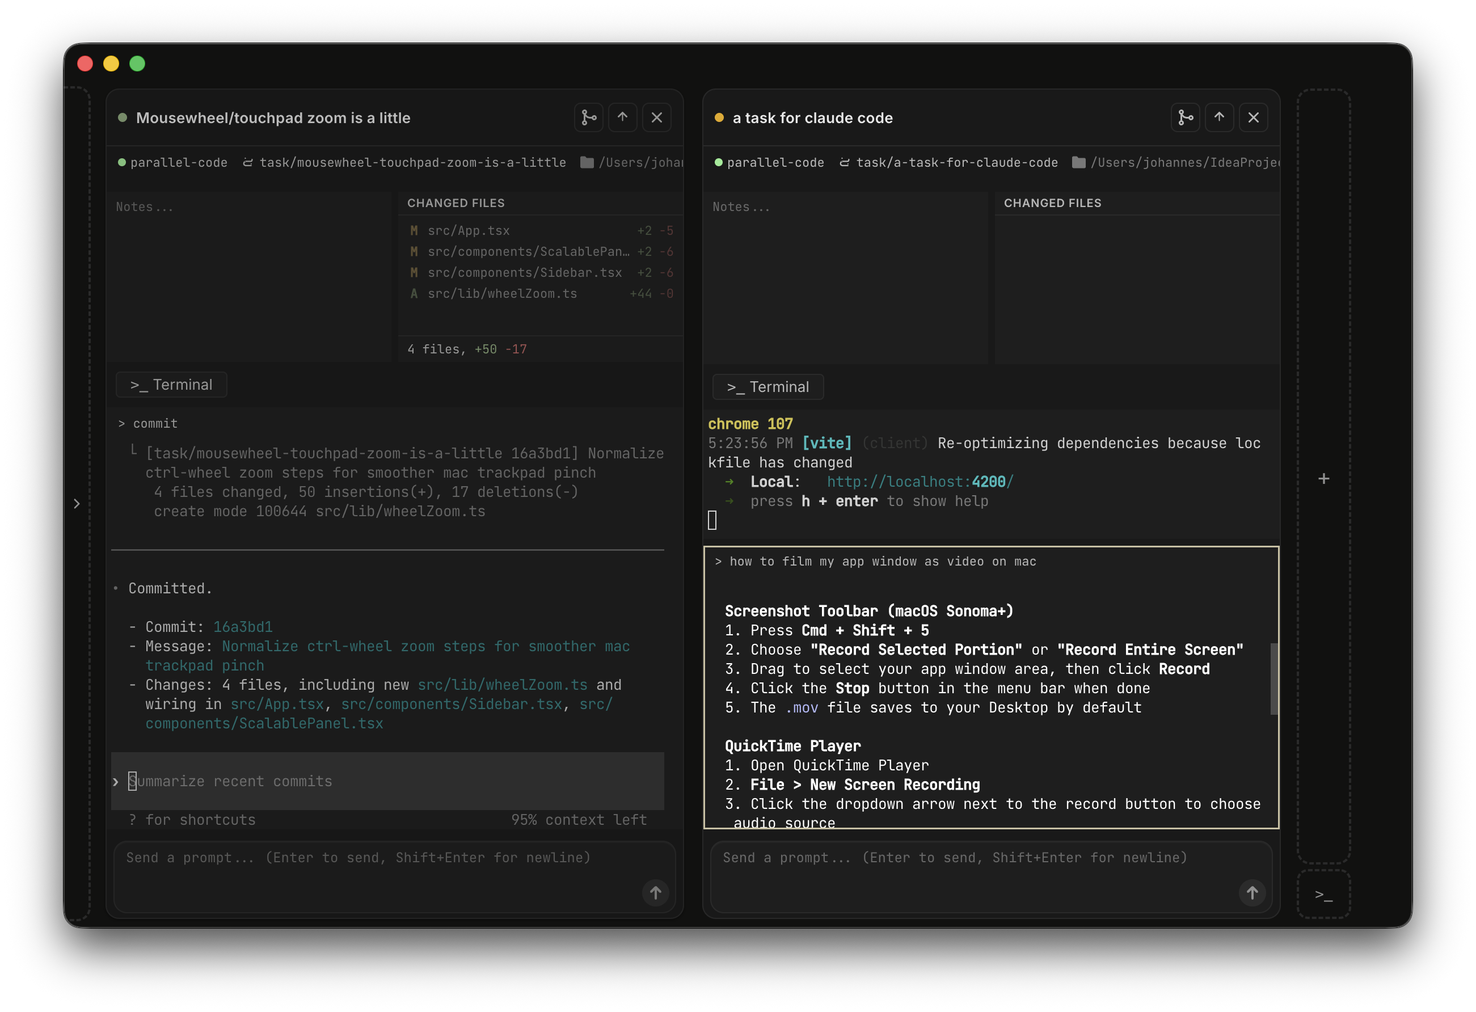1476x1012 pixels.
Task: Click the scrollbar in the claude code output
Action: point(1274,680)
